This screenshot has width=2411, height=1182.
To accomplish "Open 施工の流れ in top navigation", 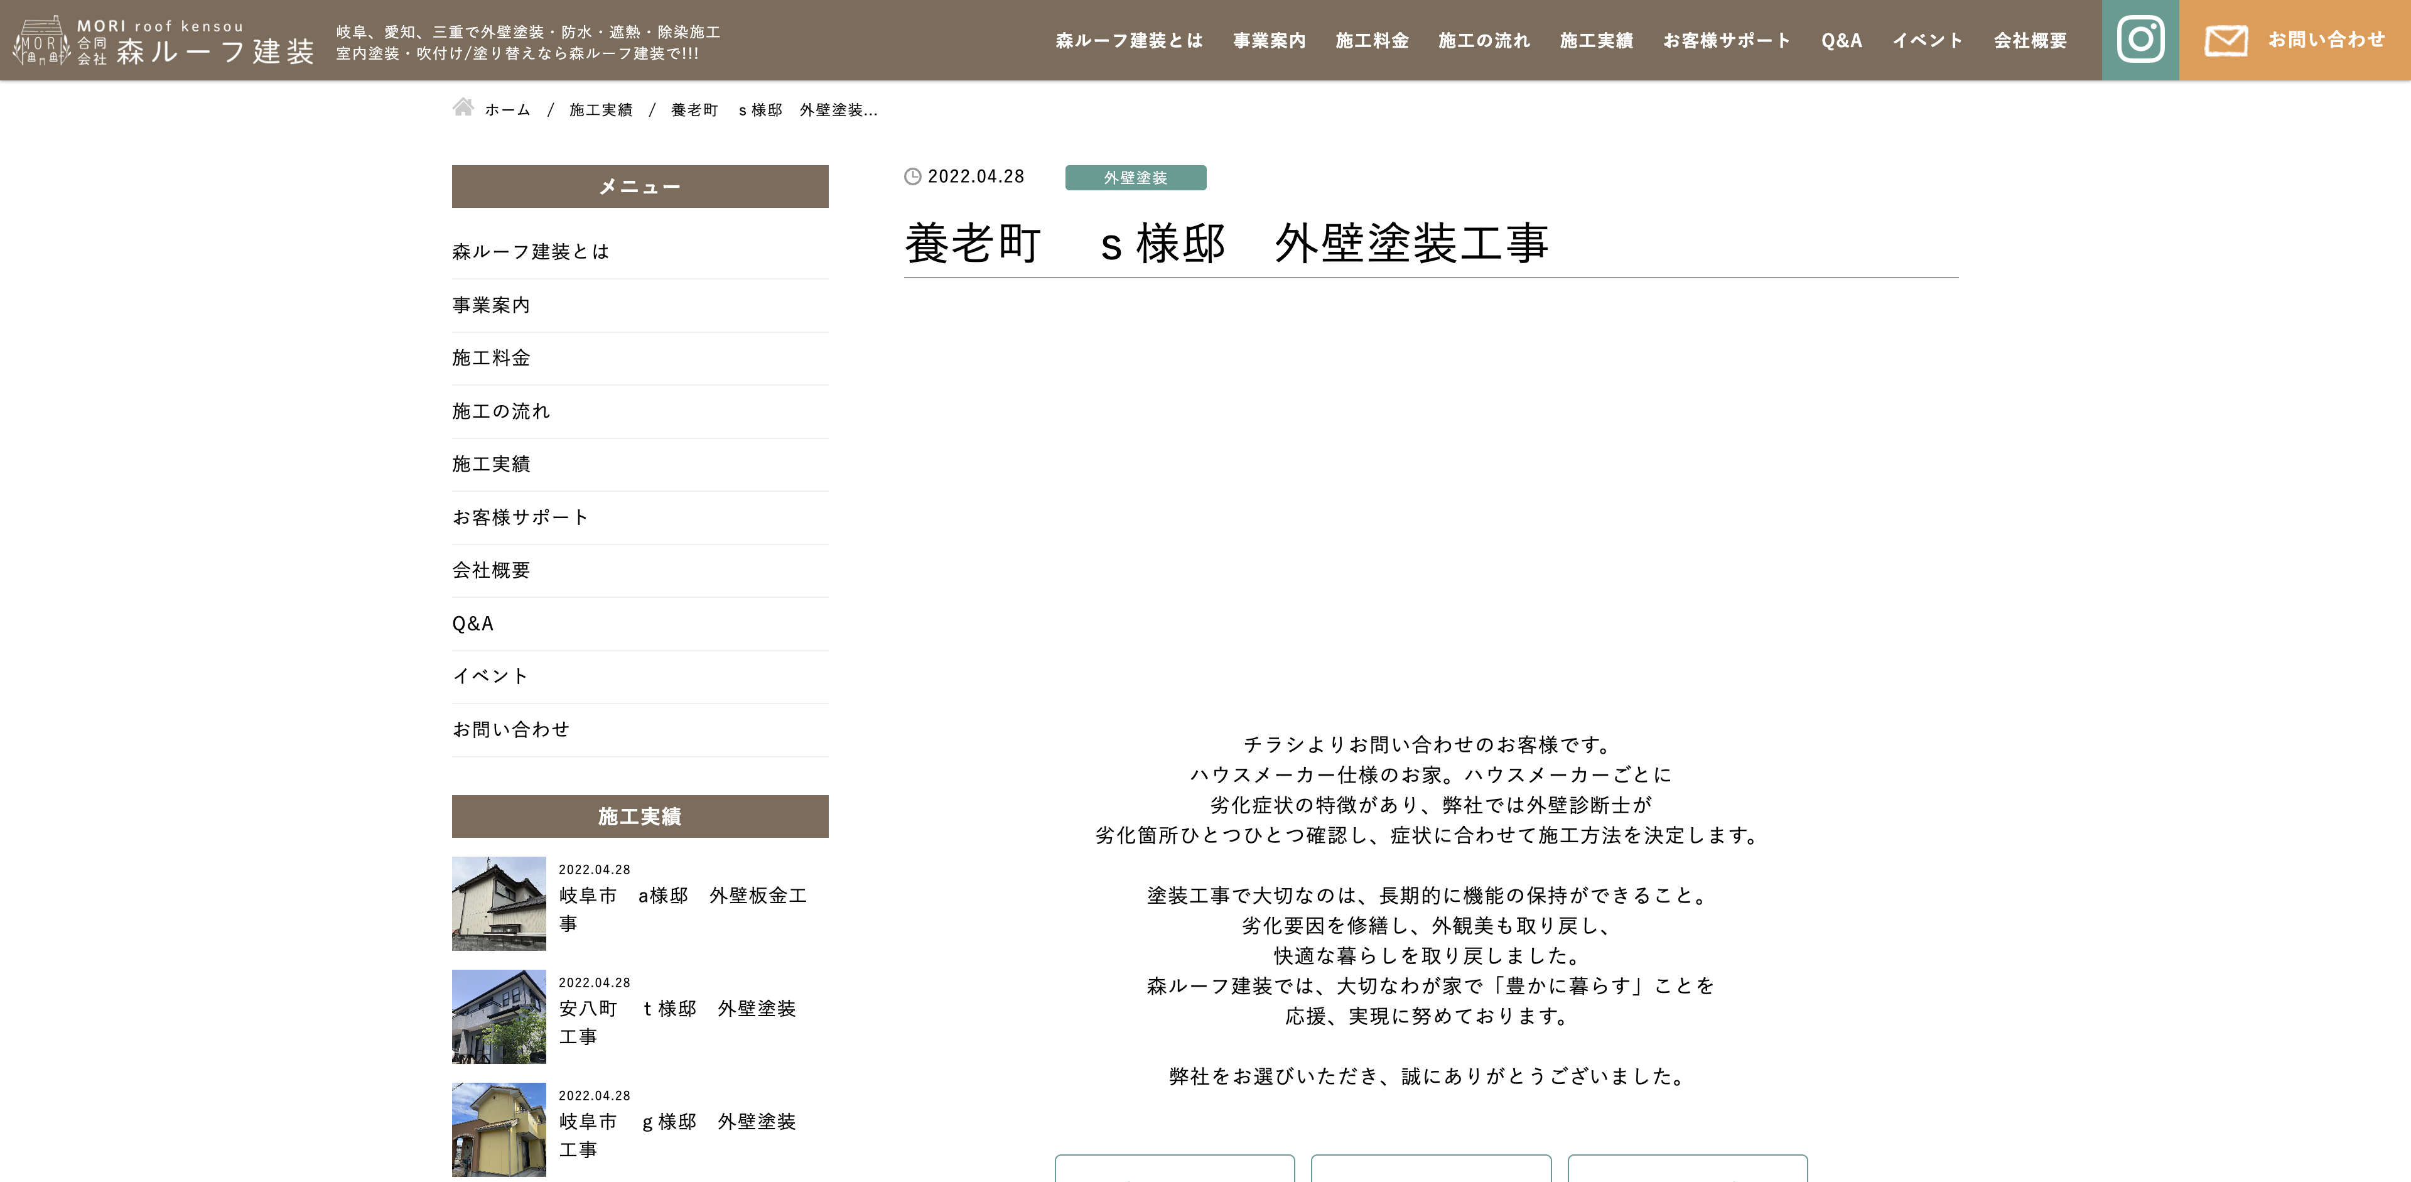I will (1484, 40).
